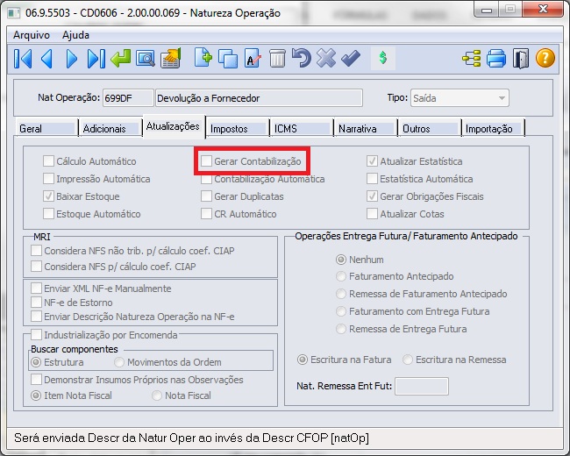Modify record icon with letter A

[253, 58]
